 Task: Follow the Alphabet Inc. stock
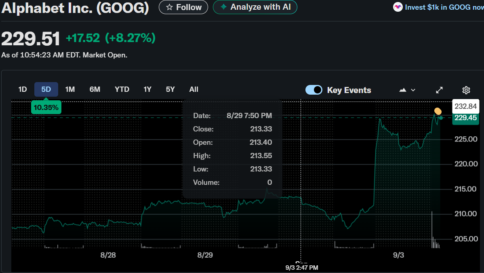pos(183,7)
